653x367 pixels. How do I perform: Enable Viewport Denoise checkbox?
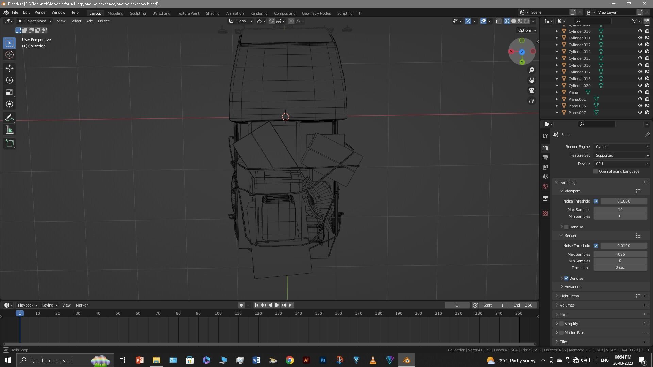pyautogui.click(x=566, y=227)
